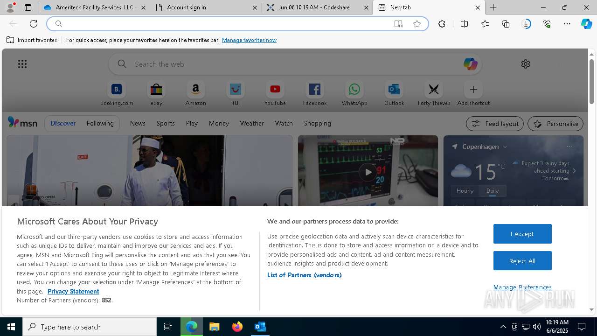
Task: Open Forty Thieves shortcut
Action: (x=434, y=94)
